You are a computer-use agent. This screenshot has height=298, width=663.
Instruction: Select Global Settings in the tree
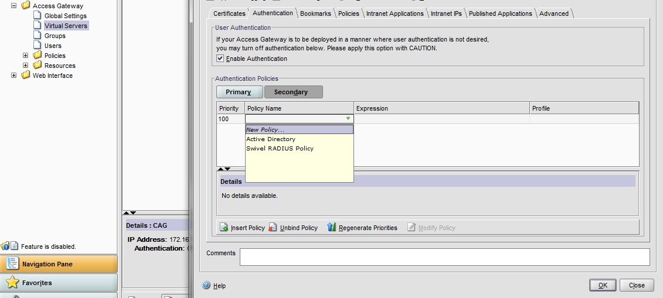(66, 16)
